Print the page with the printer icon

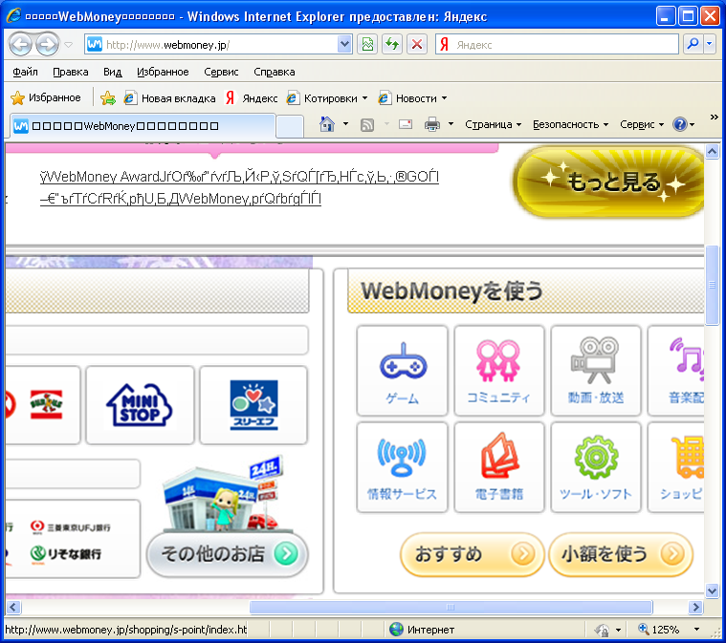click(432, 124)
